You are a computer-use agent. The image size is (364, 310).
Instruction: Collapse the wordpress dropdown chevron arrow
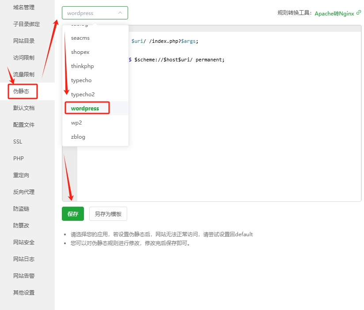coord(120,13)
